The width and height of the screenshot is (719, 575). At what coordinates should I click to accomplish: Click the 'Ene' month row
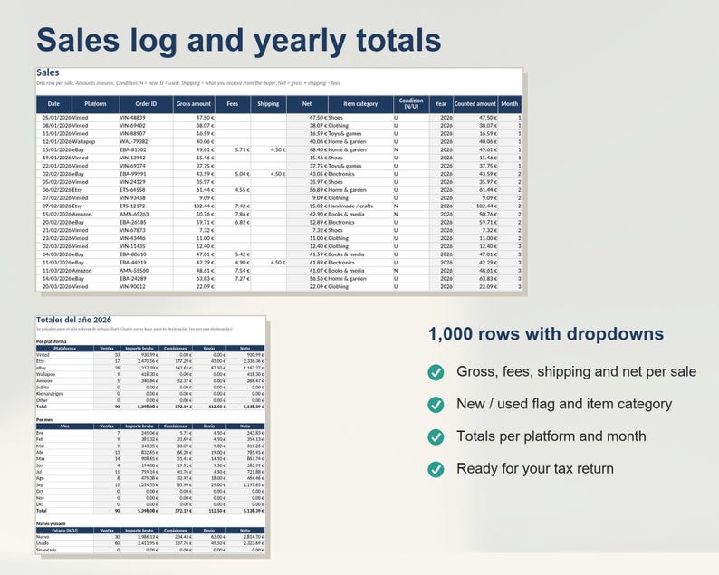150,433
